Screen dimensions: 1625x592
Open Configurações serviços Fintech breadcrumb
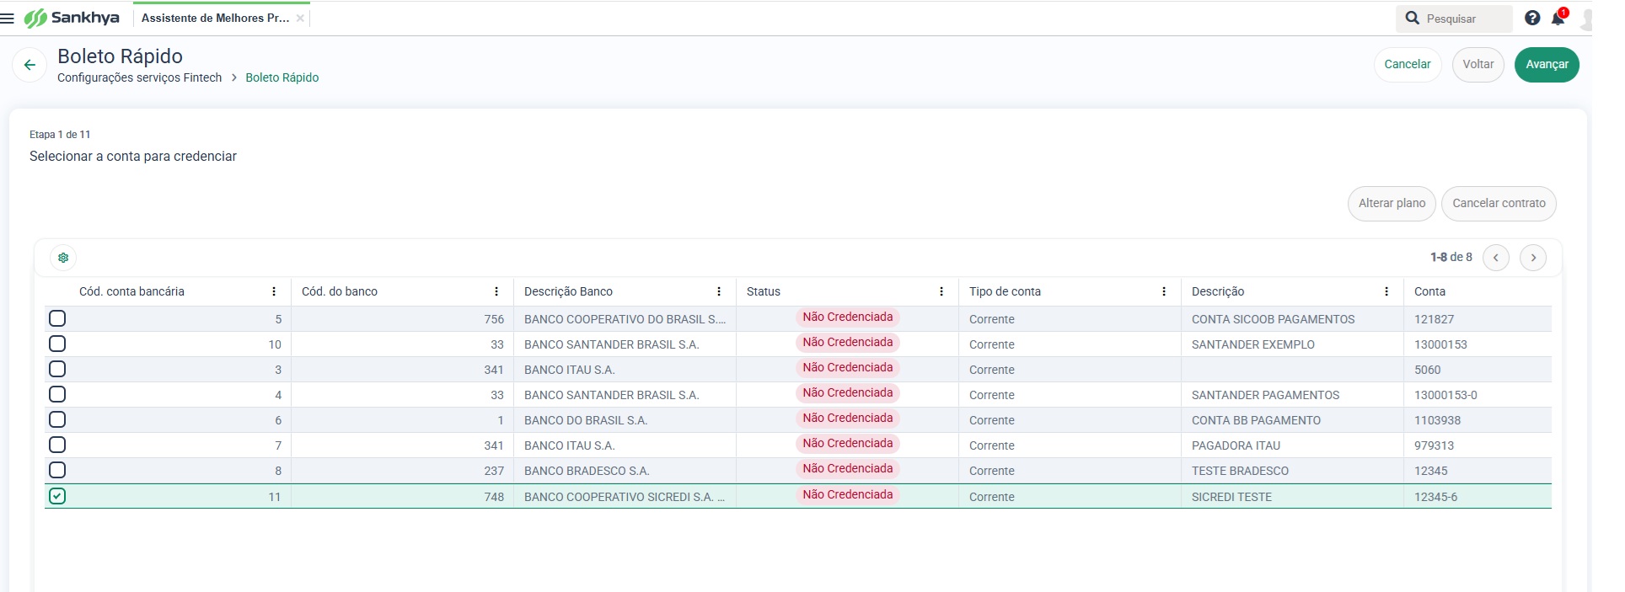point(139,77)
